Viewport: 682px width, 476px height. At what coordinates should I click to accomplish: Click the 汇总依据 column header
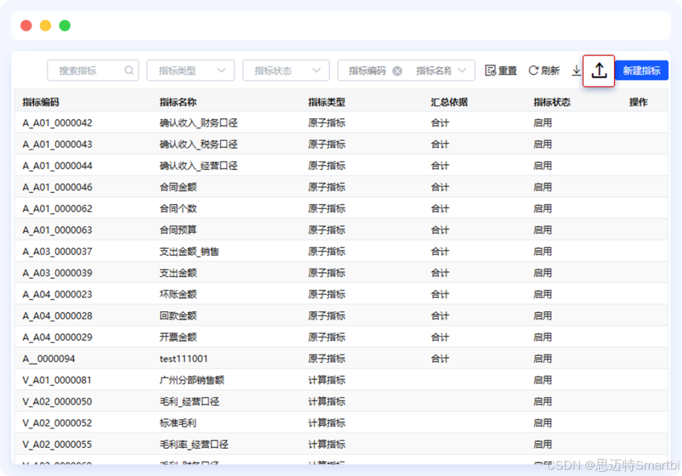coord(450,102)
